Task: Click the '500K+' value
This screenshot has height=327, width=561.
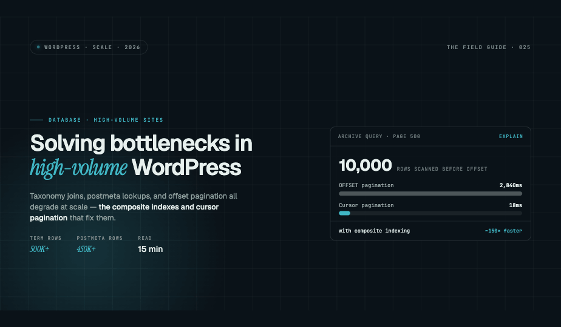Action: 39,249
